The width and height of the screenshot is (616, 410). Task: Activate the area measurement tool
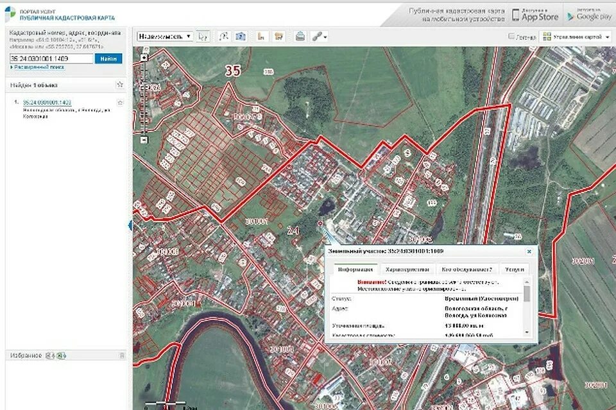tap(241, 37)
